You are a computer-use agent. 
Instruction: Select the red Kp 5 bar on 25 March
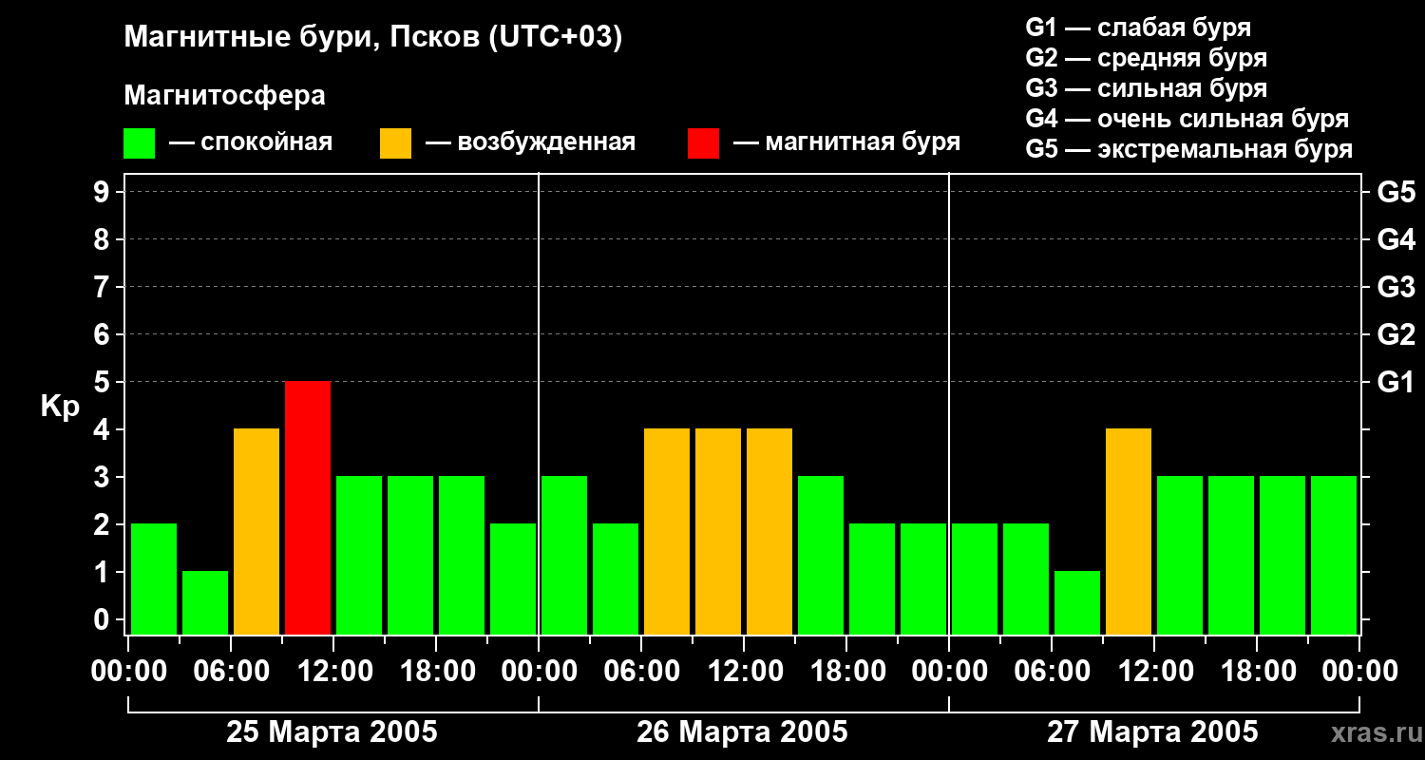point(308,507)
